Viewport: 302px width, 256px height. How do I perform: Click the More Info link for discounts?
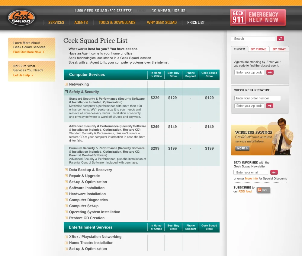[251, 178]
